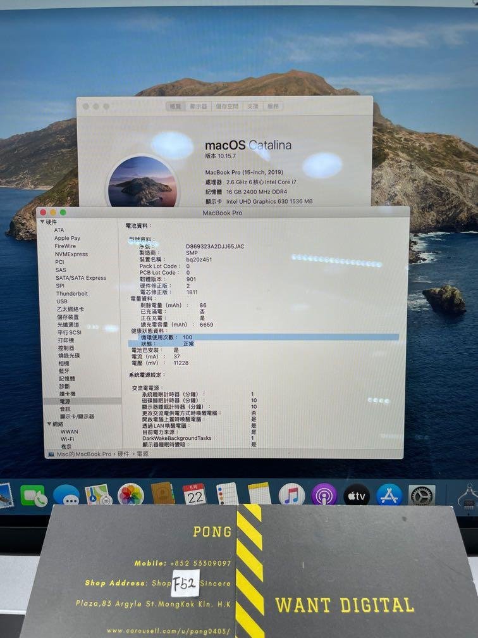Select SATA/SATA Express in sidebar
The image size is (478, 638).
point(80,278)
